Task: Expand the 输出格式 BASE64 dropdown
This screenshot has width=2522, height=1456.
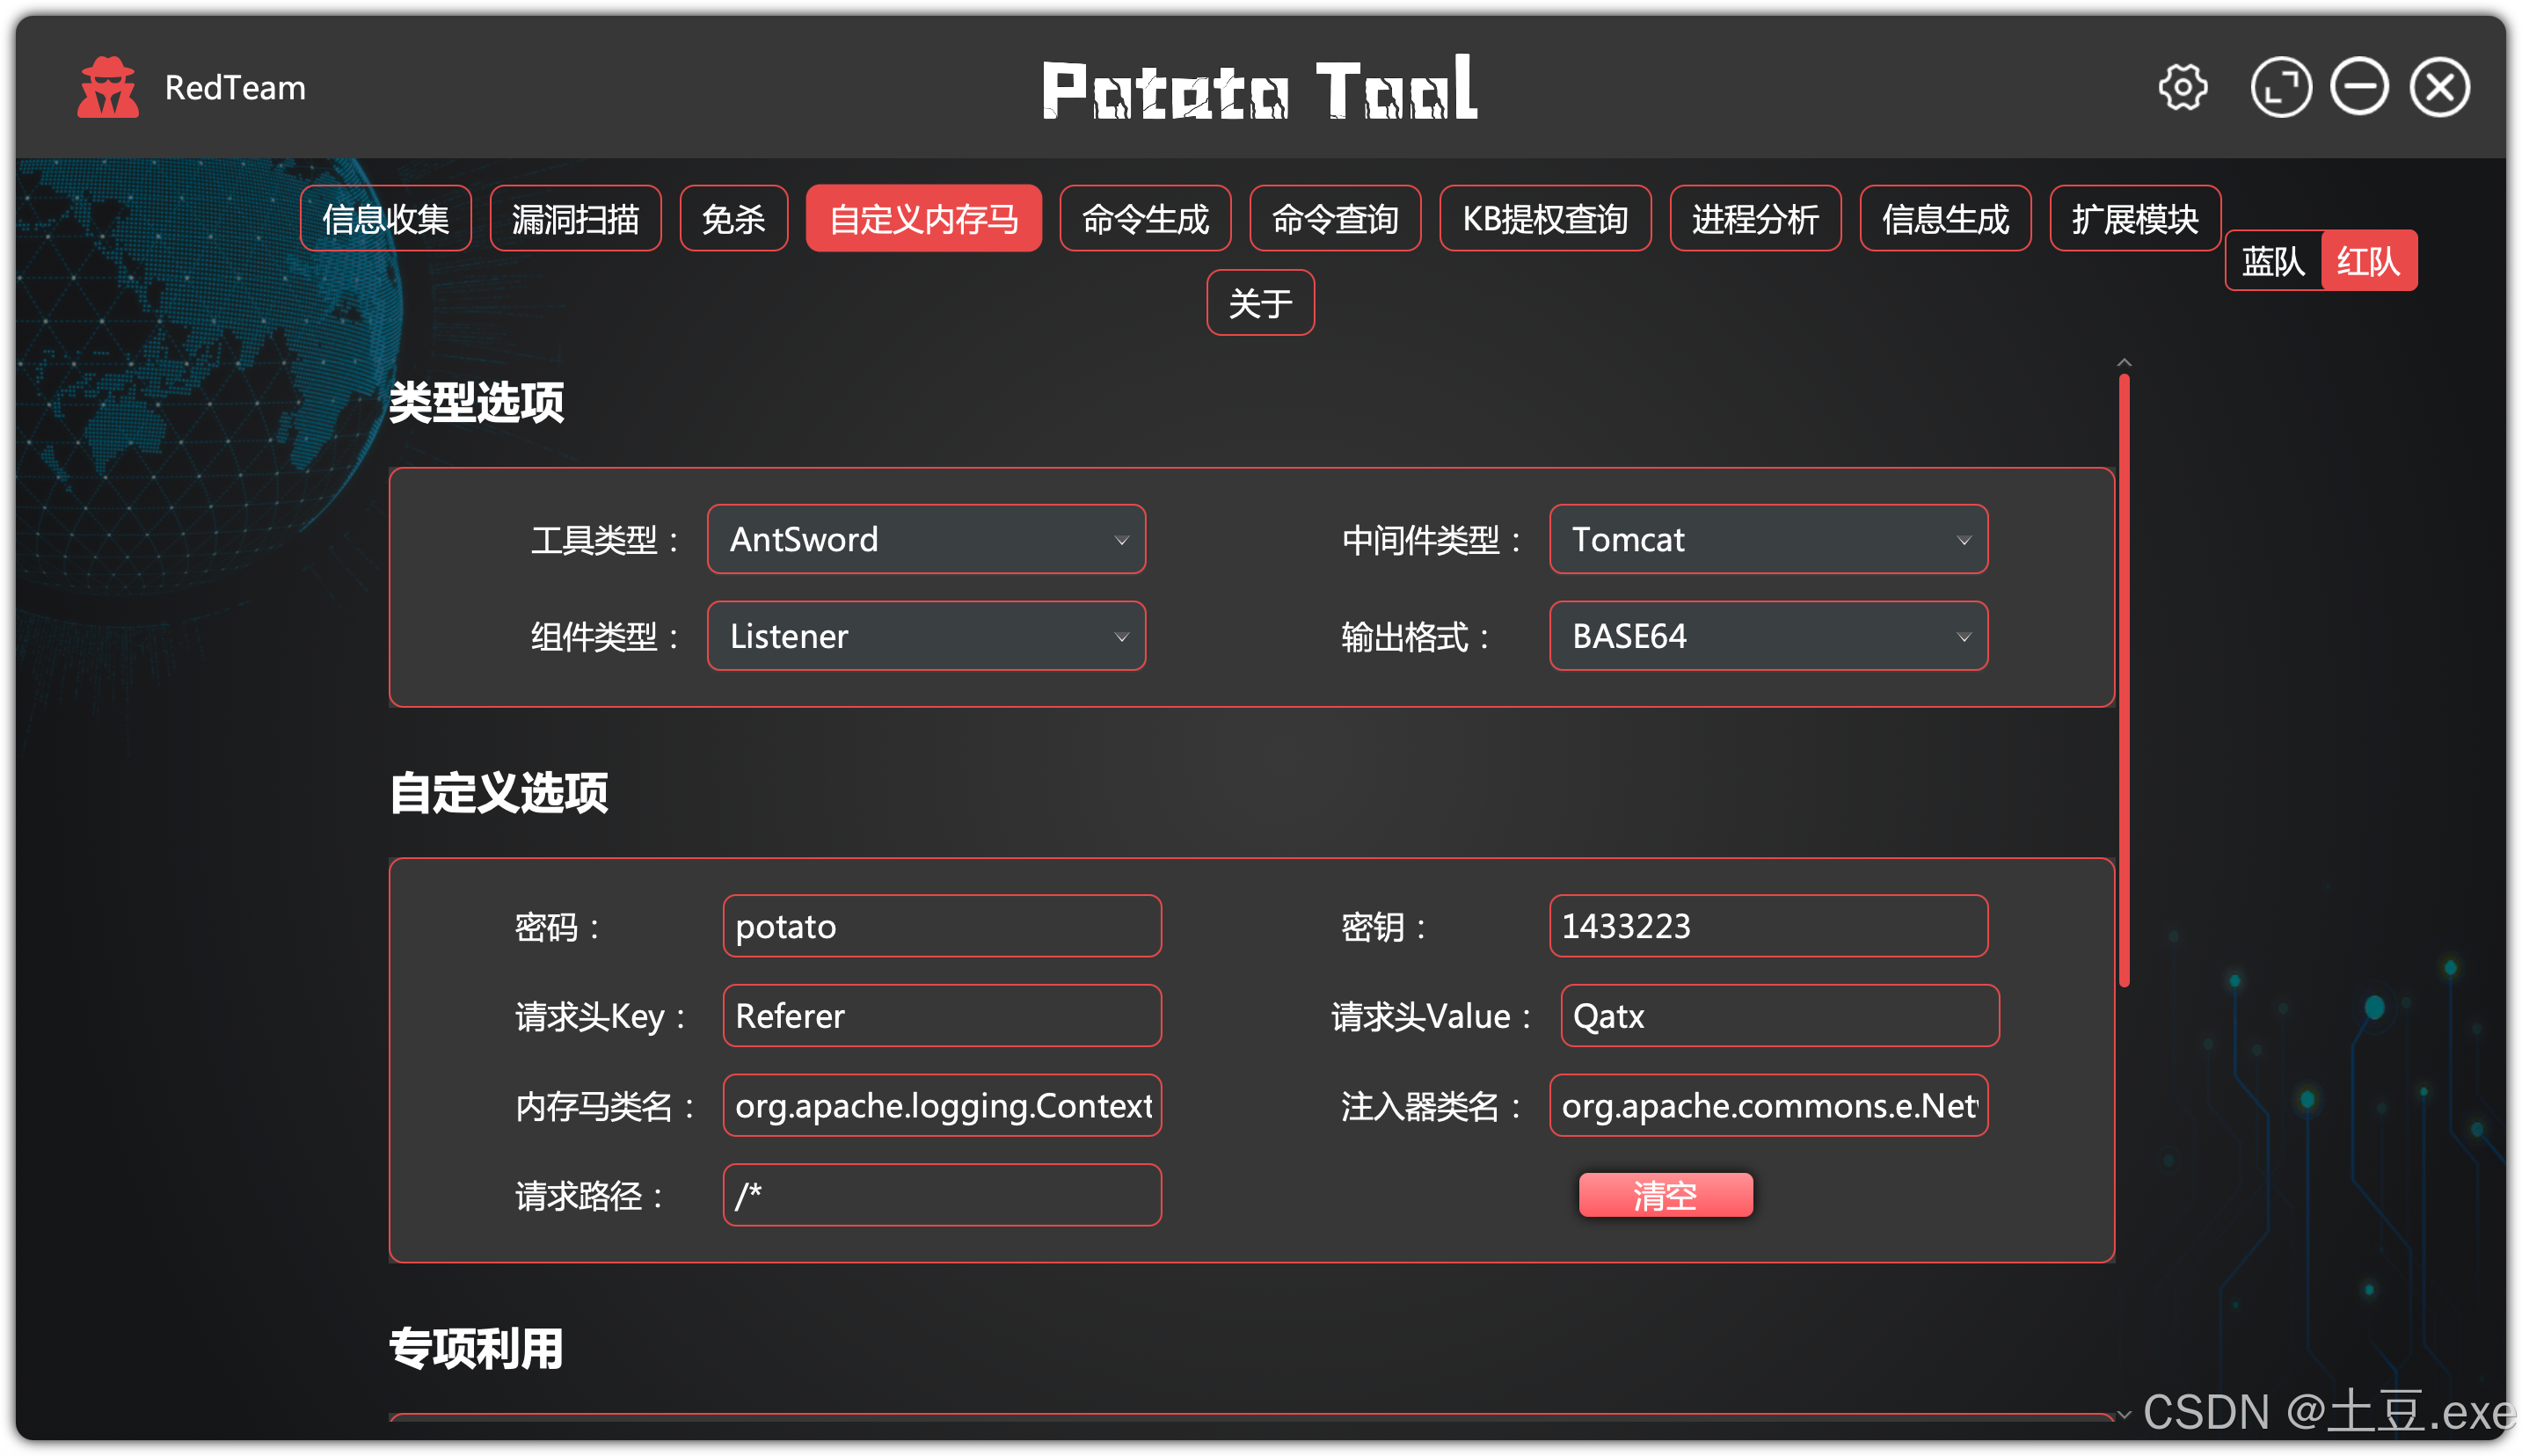Action: [1767, 636]
